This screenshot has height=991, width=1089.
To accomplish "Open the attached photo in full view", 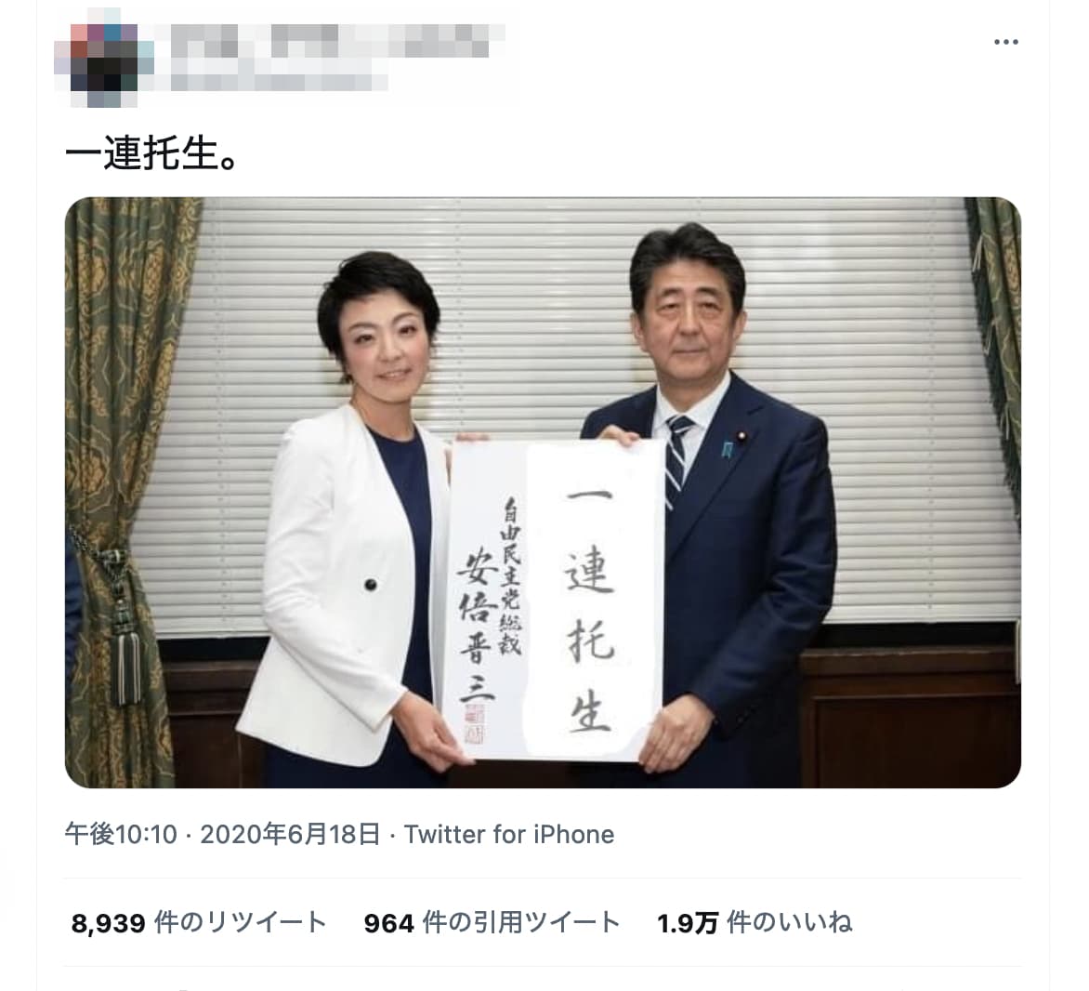I will 543,492.
